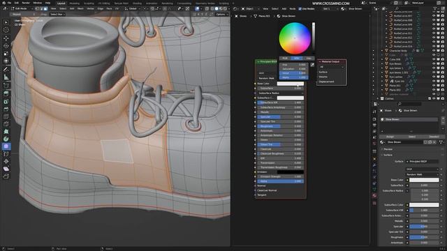Select the Rotate tool in the left toolbar
Screen dimensions: 447x251
(6, 46)
